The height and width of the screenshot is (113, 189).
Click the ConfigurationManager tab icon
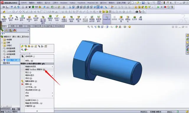coord(11,30)
